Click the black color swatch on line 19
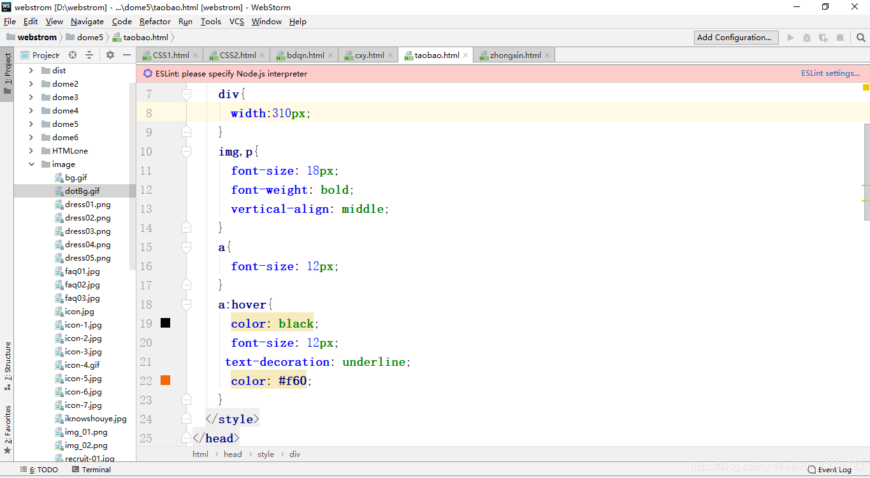This screenshot has width=870, height=478. tap(165, 323)
